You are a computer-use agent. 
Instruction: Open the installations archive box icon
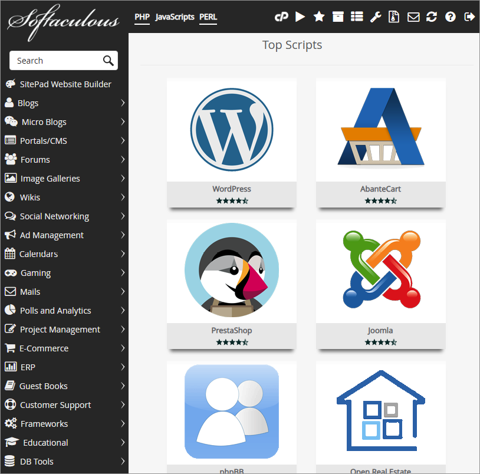tap(338, 17)
